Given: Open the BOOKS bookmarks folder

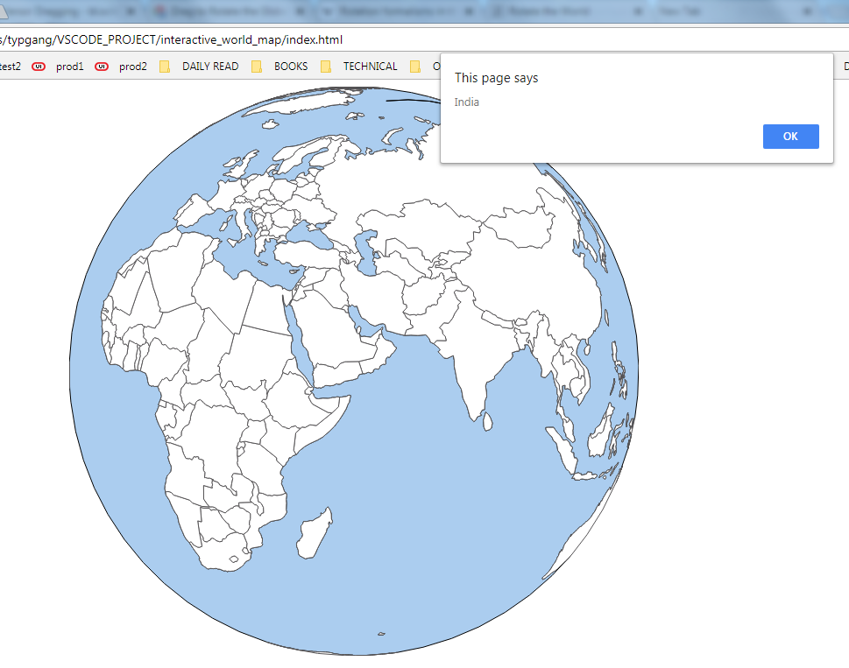Looking at the screenshot, I should pyautogui.click(x=290, y=66).
